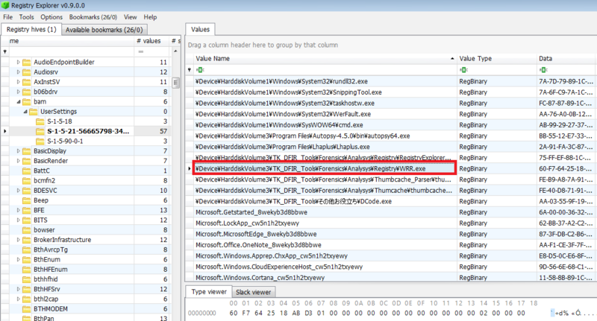Click the bowser folder icon
Screen dimensions: 597x321
tap(27, 230)
